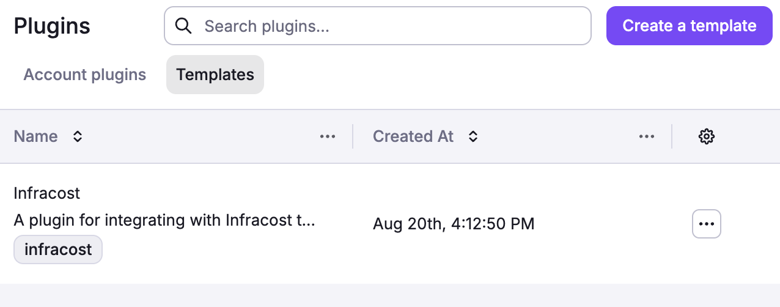Toggle sort arrows beside Created At
The width and height of the screenshot is (780, 307).
click(x=473, y=136)
